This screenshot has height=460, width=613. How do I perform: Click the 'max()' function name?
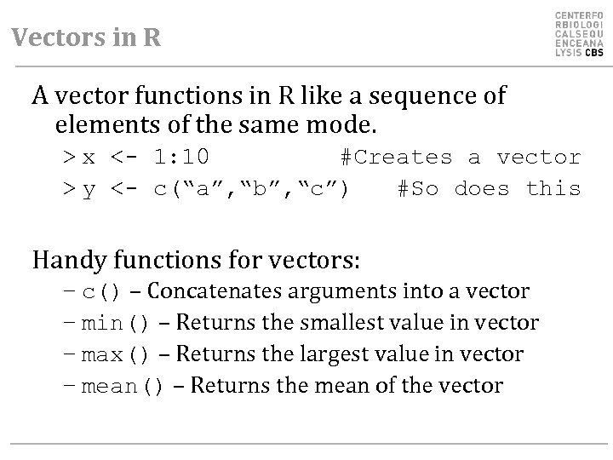117,354
